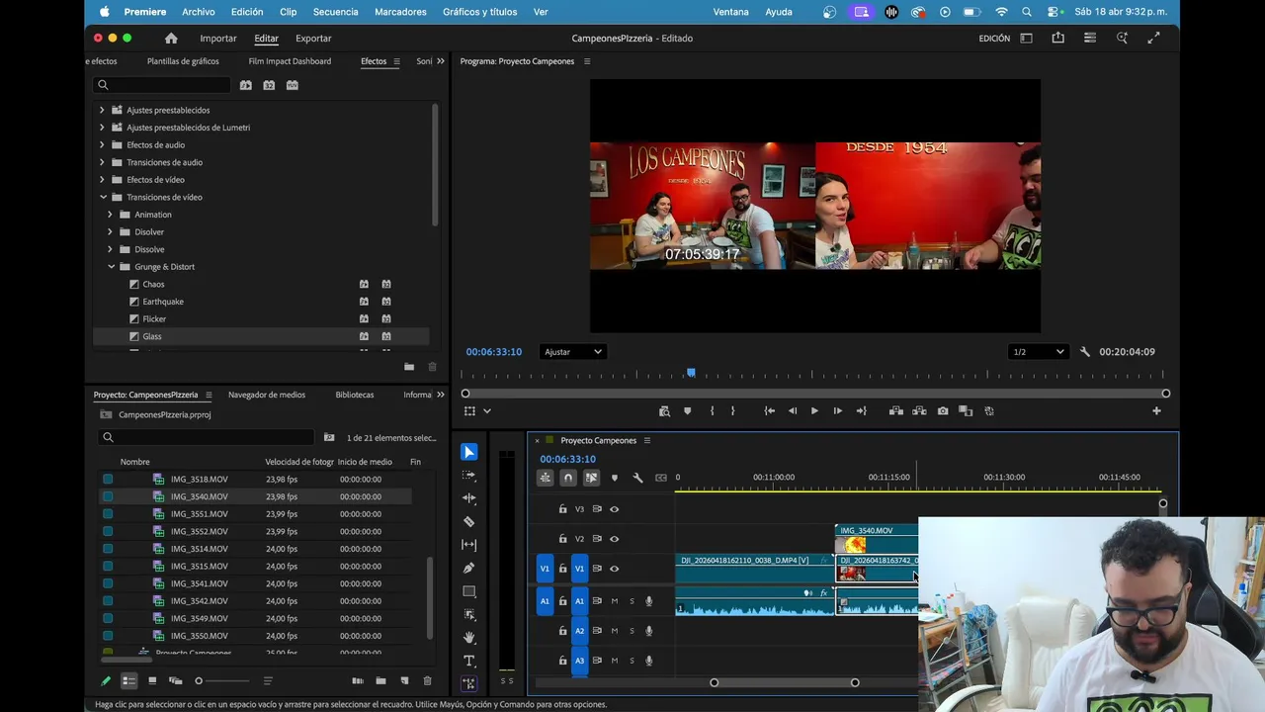Click the New Item icon in Project panel
Screen dimensions: 1265x712
[404, 680]
